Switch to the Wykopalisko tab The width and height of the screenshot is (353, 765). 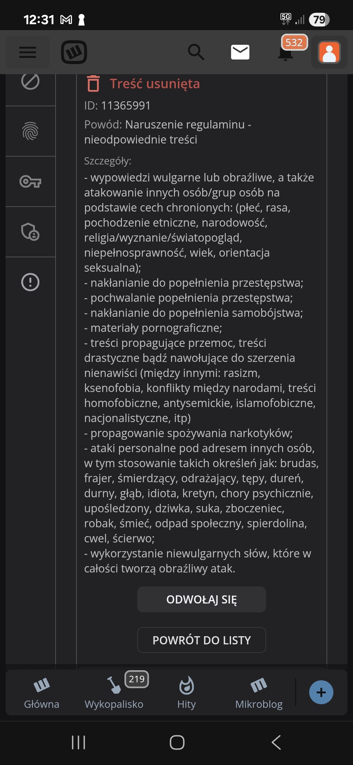pos(114,692)
